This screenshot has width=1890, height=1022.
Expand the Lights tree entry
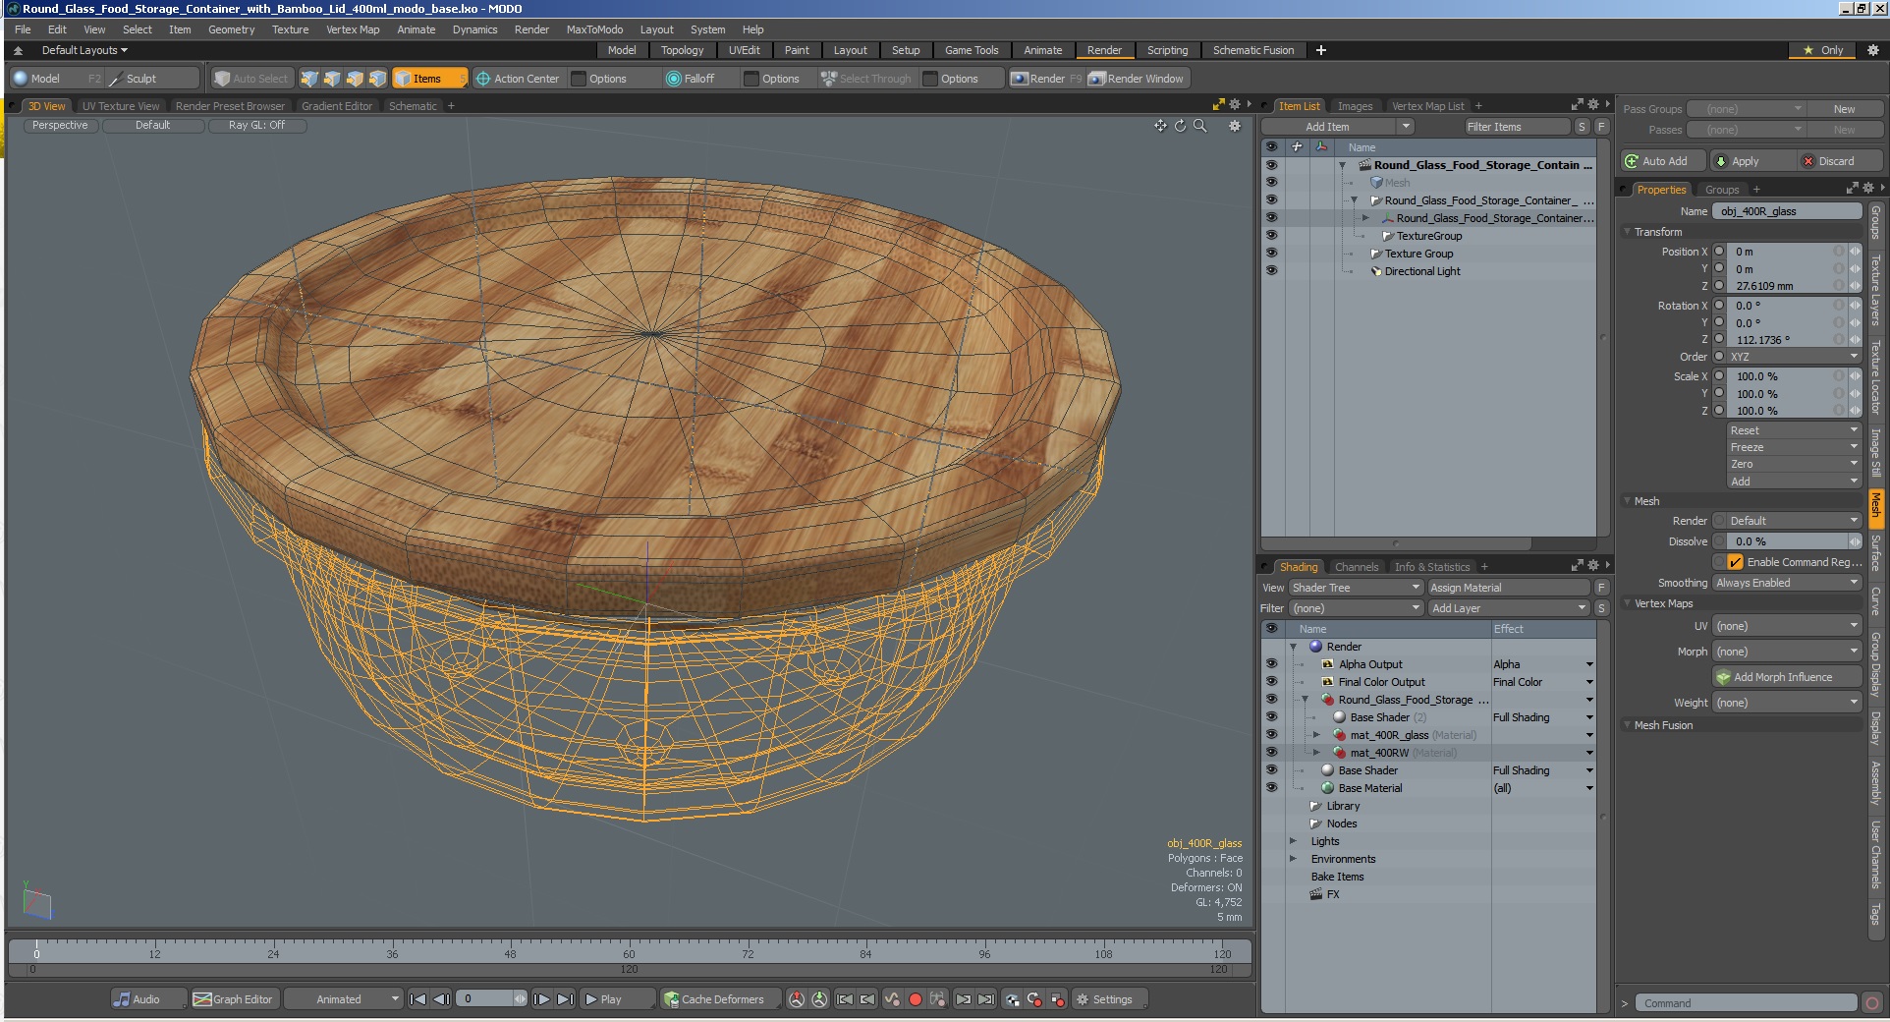click(x=1294, y=841)
